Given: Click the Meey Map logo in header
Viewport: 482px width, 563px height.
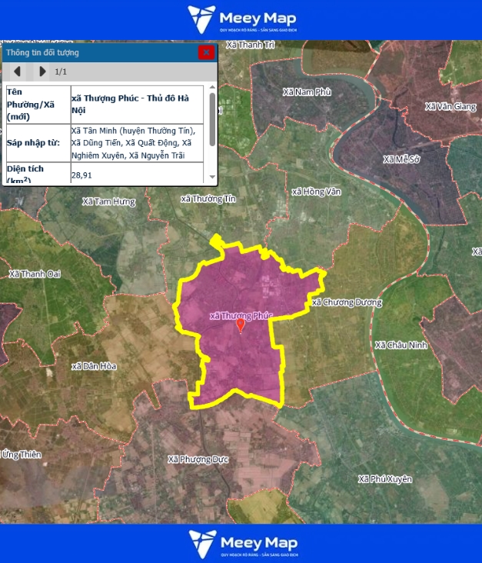Looking at the screenshot, I should [x=241, y=19].
